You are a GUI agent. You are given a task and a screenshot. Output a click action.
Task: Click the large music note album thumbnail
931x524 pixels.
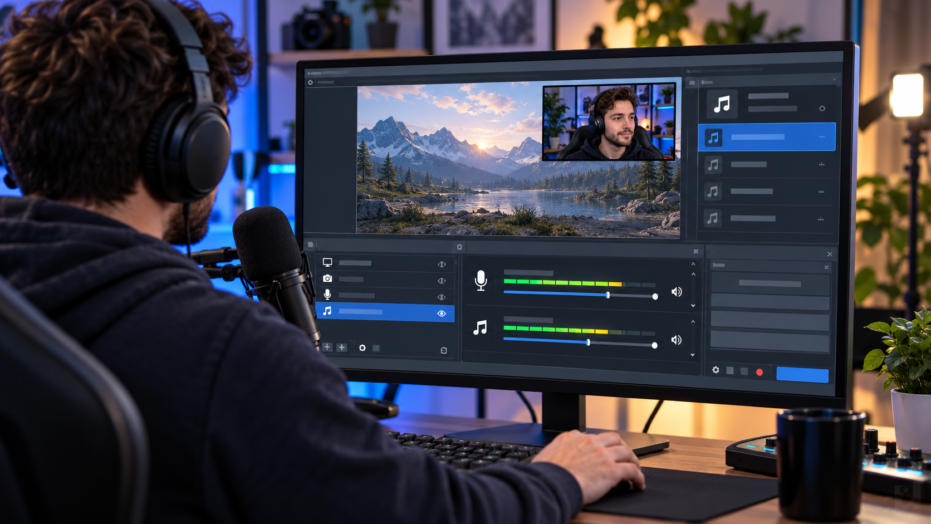[x=722, y=104]
